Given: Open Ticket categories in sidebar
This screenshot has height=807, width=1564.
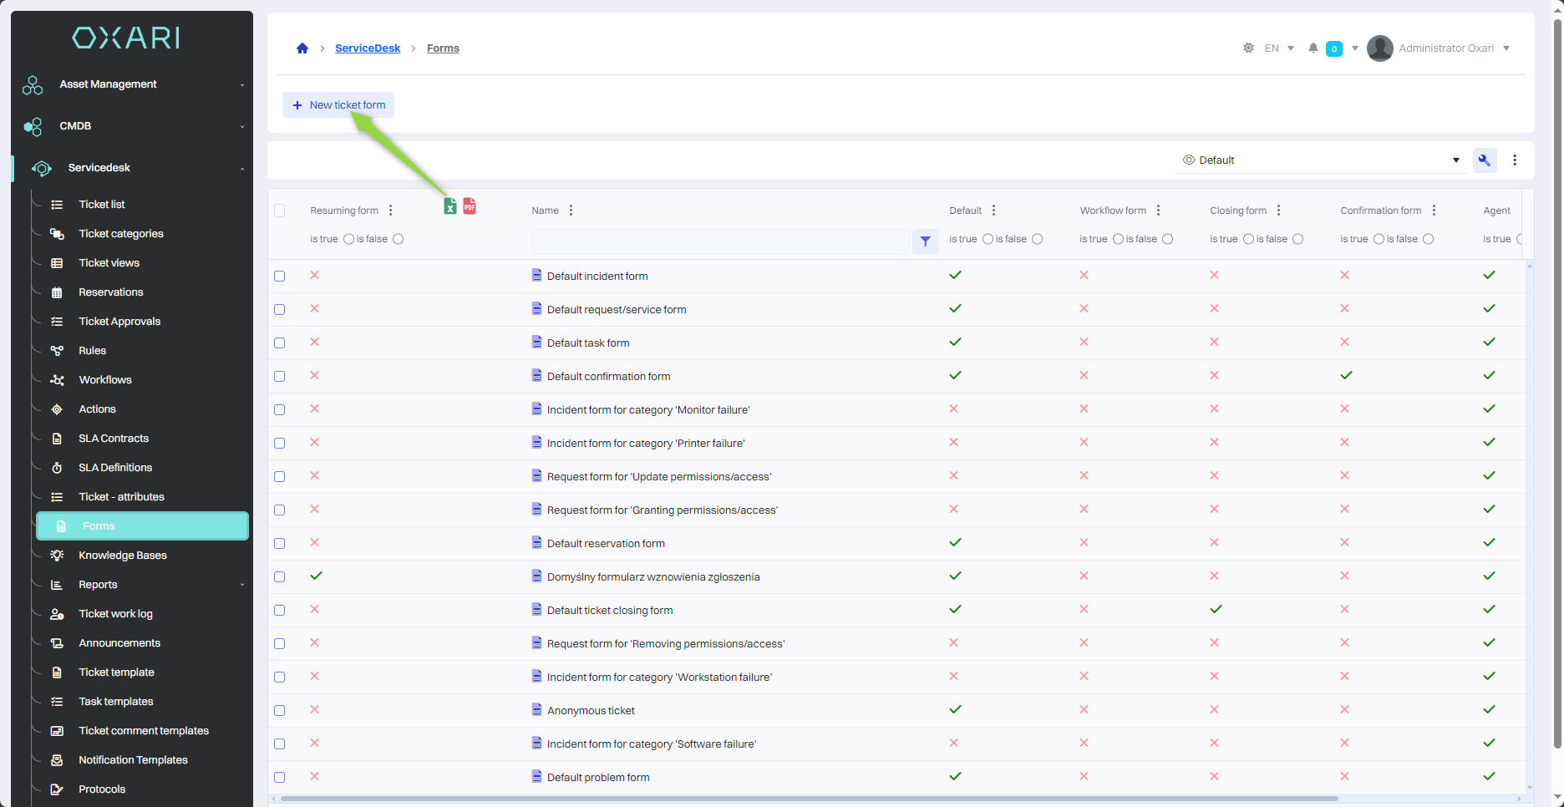Looking at the screenshot, I should [121, 234].
